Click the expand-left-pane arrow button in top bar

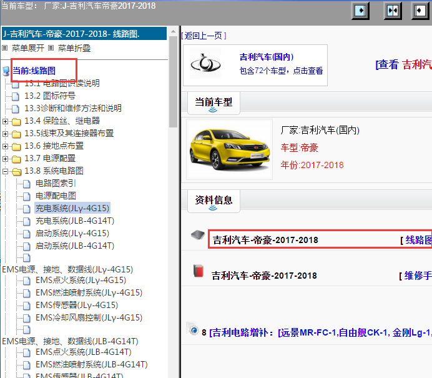point(420,11)
